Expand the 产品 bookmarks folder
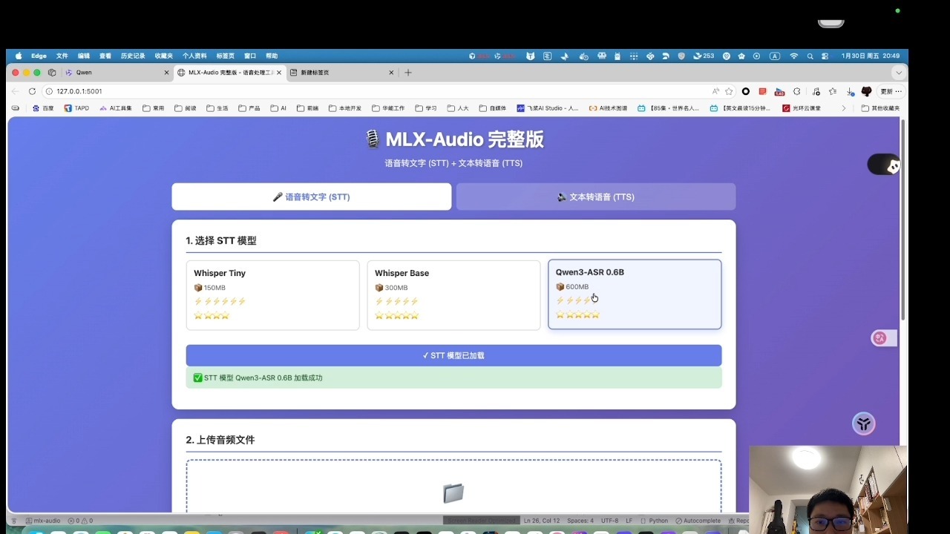This screenshot has width=950, height=534. pos(249,108)
